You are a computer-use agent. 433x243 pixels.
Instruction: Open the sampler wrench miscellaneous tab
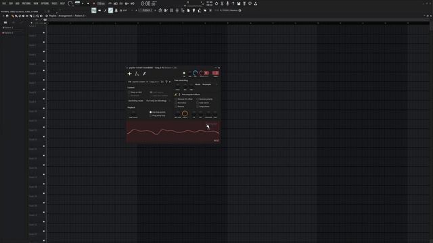144,74
